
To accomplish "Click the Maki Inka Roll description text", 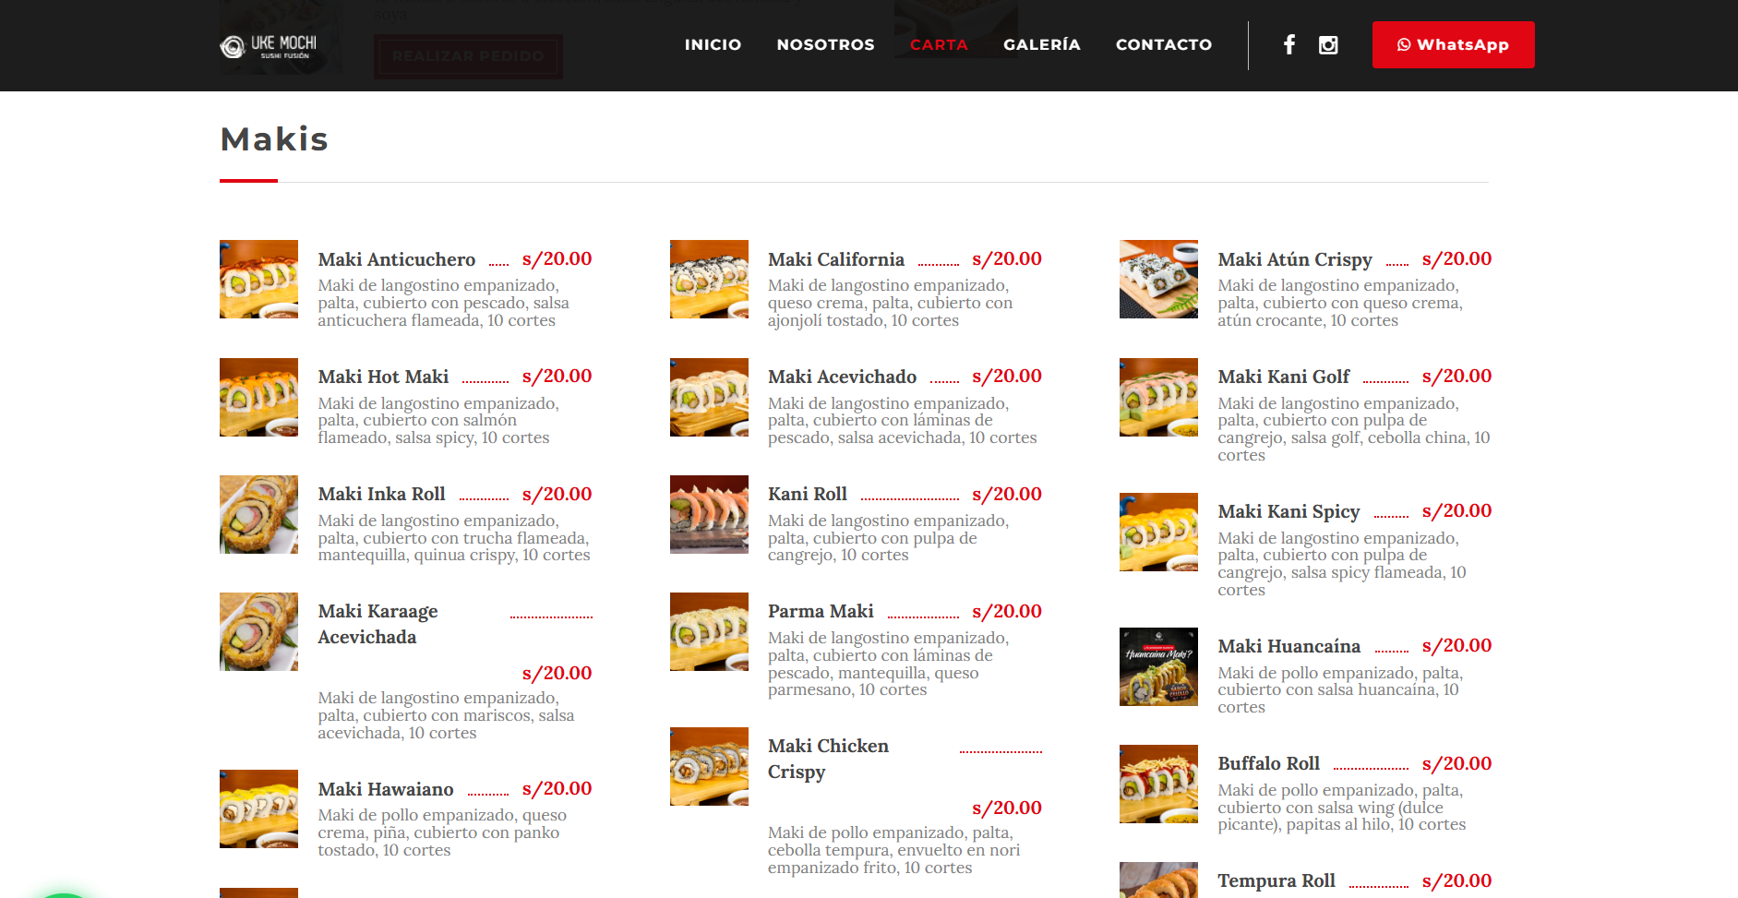I will (454, 538).
